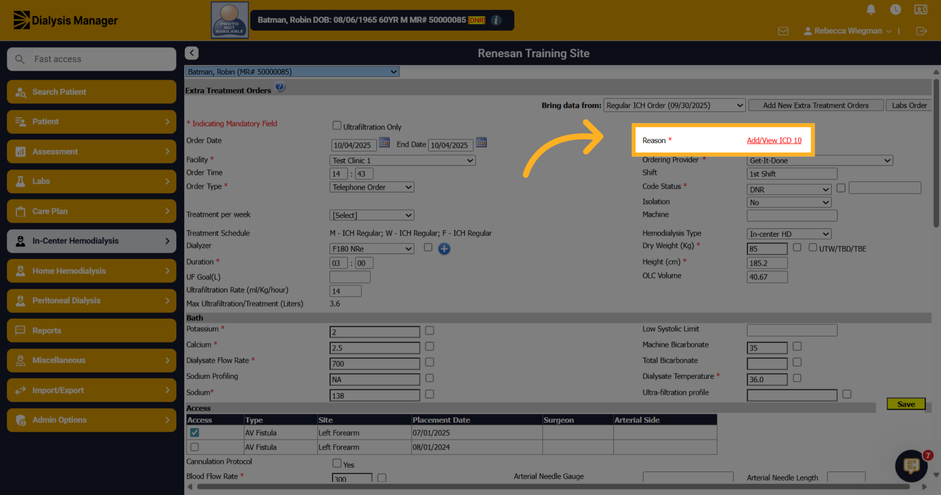Open the clock history icon in header
The width and height of the screenshot is (941, 495).
[896, 9]
